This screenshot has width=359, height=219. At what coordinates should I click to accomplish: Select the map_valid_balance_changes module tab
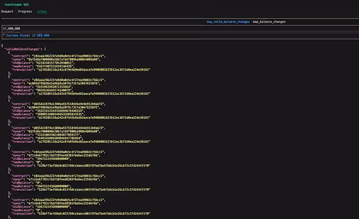pyautogui.click(x=228, y=22)
